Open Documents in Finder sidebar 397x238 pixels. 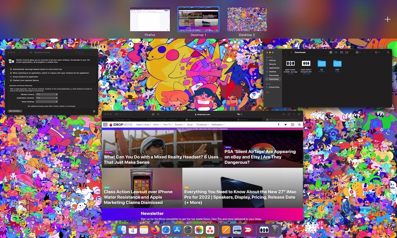(x=274, y=75)
